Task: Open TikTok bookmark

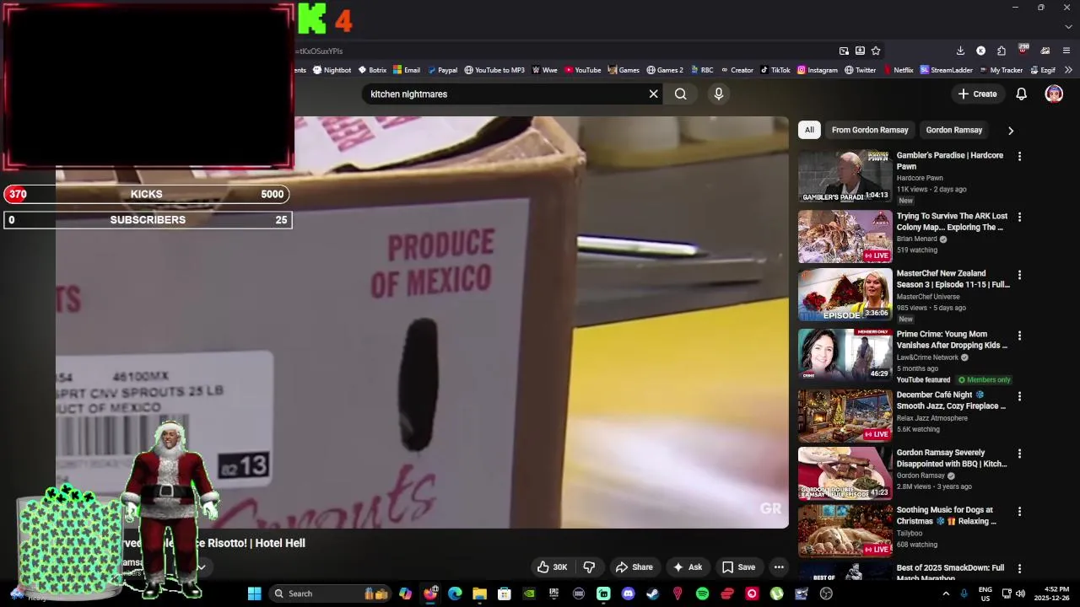Action: pyautogui.click(x=775, y=70)
